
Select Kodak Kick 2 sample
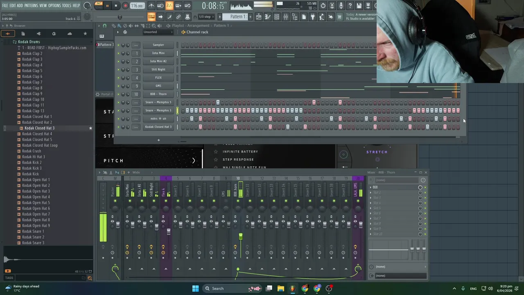pyautogui.click(x=32, y=162)
